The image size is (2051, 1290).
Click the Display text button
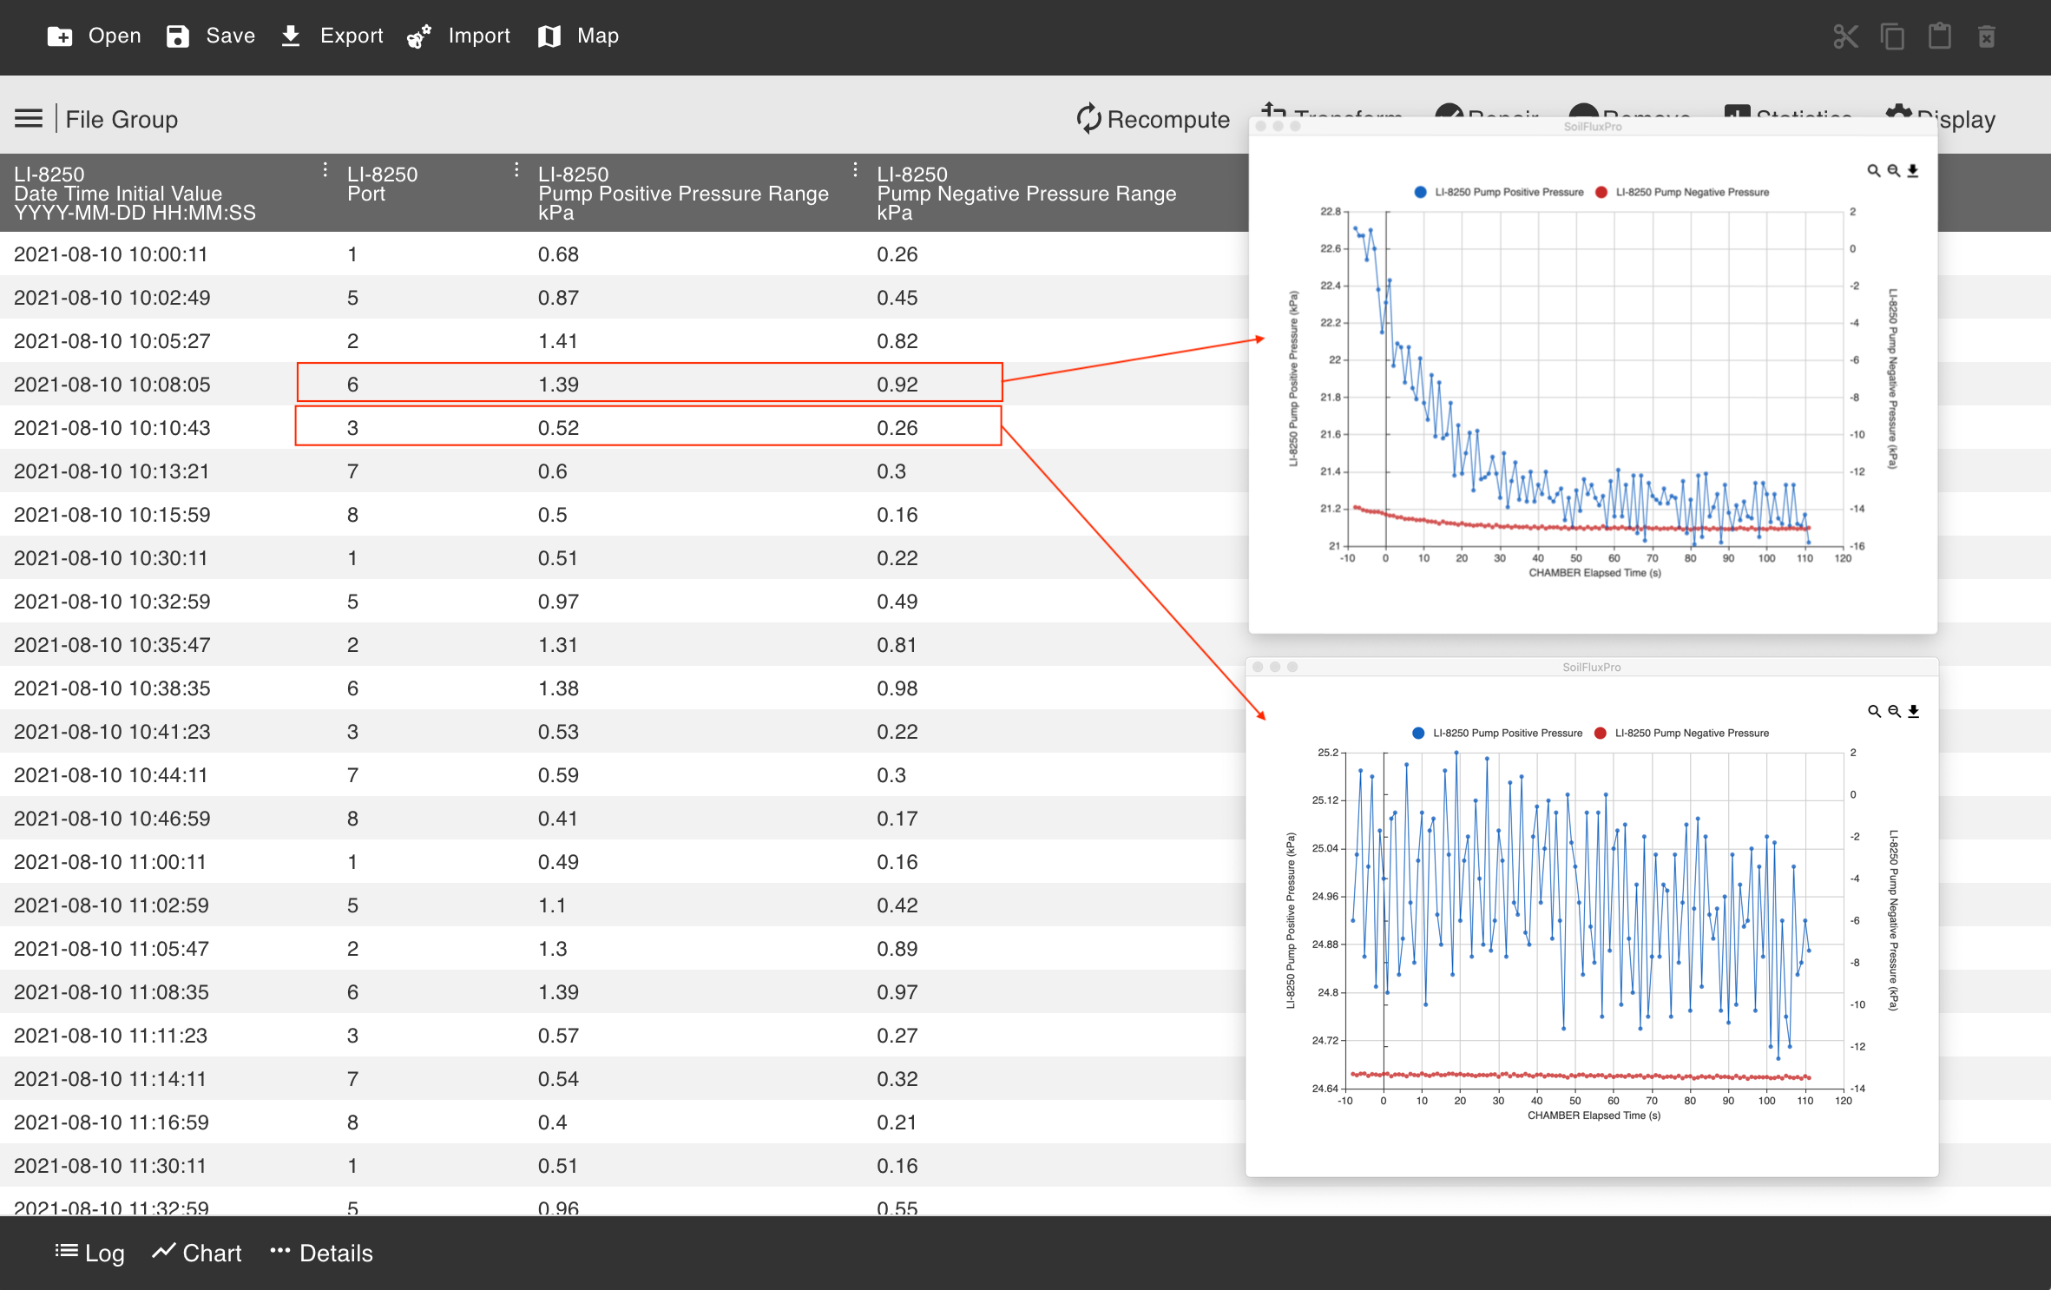[1956, 120]
